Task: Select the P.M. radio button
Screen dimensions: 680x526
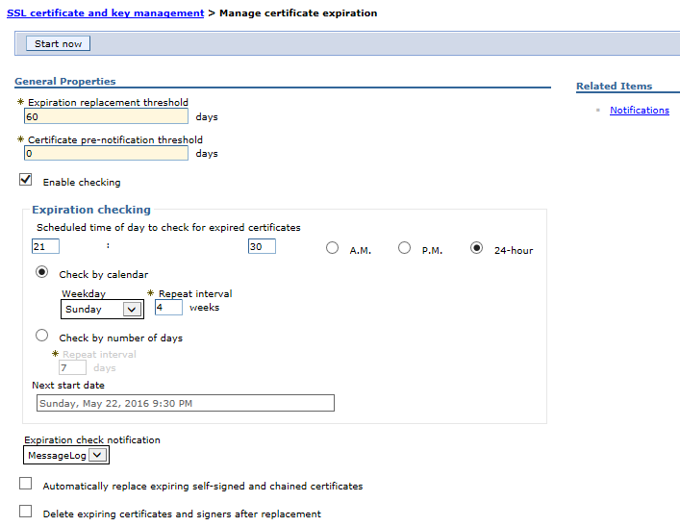Action: (404, 247)
